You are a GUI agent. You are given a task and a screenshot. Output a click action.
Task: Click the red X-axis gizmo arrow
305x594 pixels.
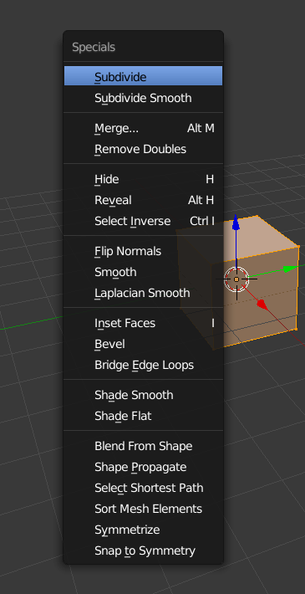point(262,304)
